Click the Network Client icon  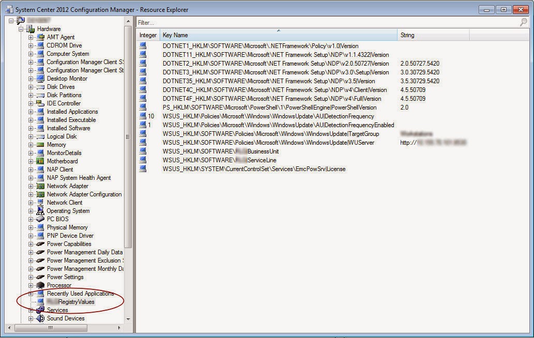[x=40, y=203]
